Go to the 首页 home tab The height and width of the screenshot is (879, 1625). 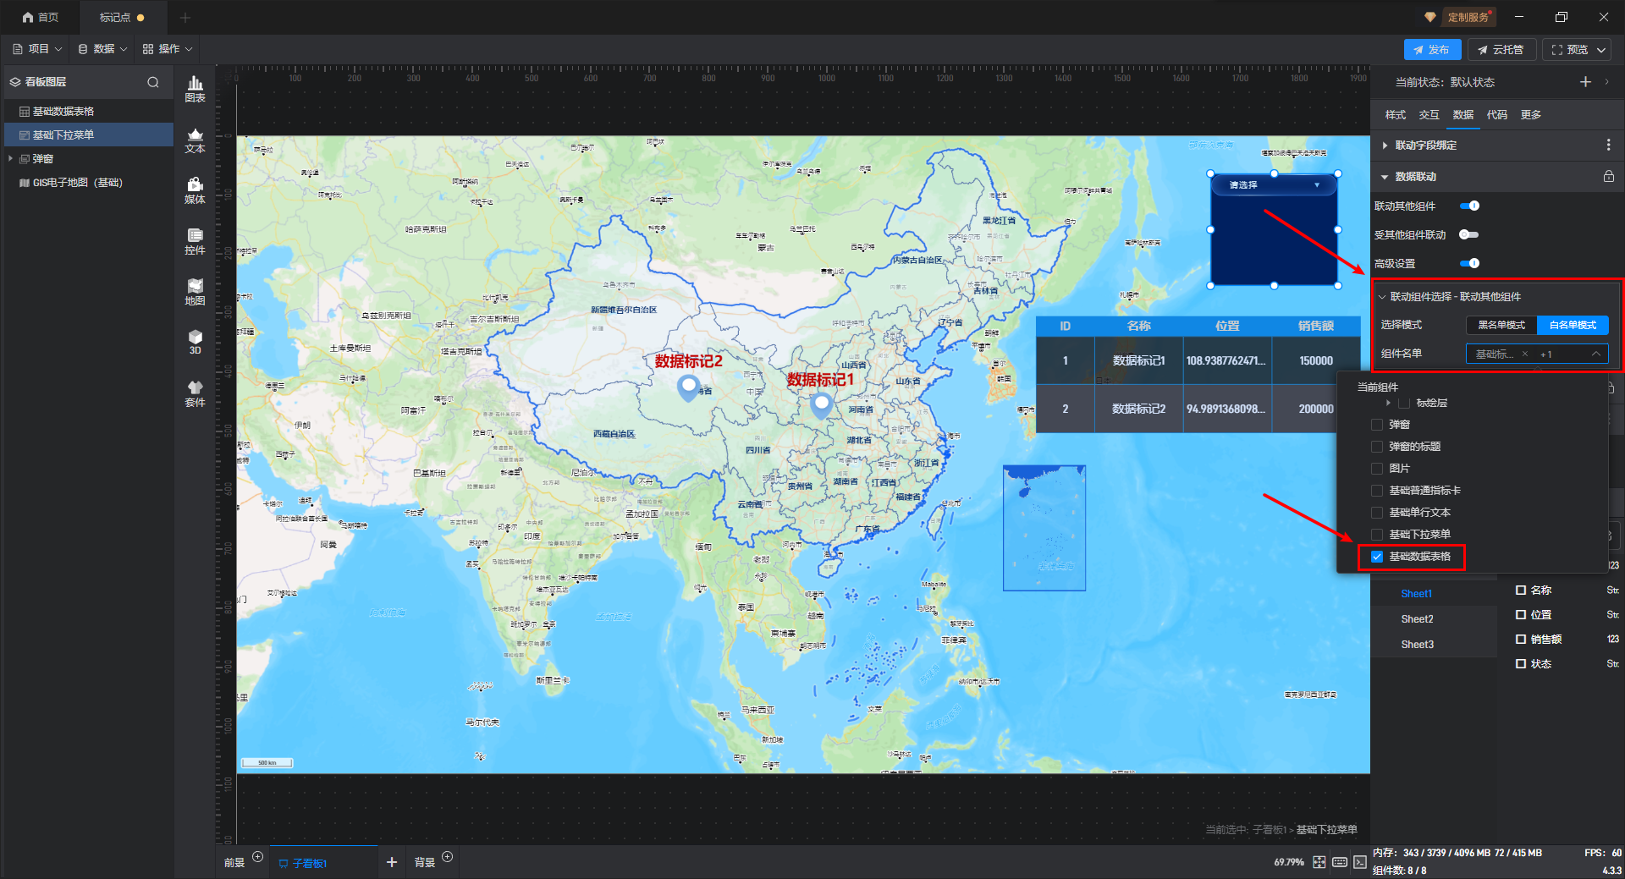click(41, 17)
